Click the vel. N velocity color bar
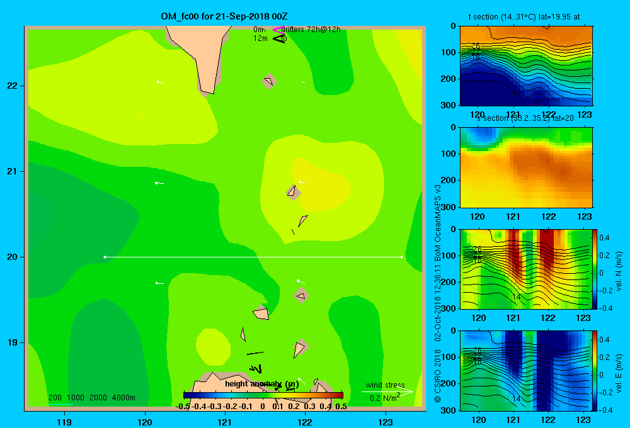Viewport: 630px width, 428px height. 595,269
